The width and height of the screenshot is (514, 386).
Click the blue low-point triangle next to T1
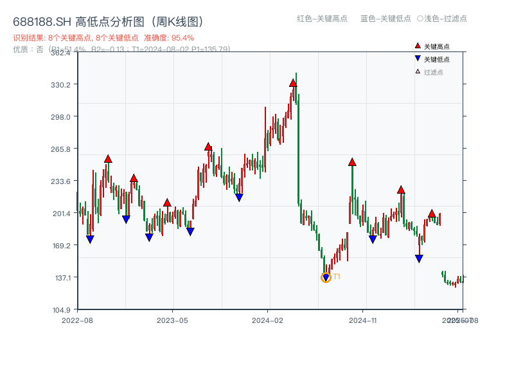click(325, 277)
